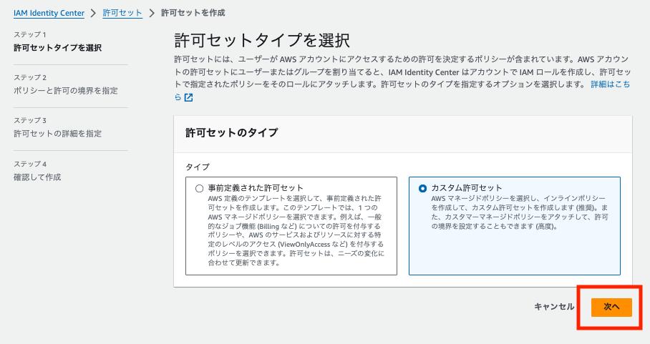Click the 詳細はこちら help link text

point(610,84)
